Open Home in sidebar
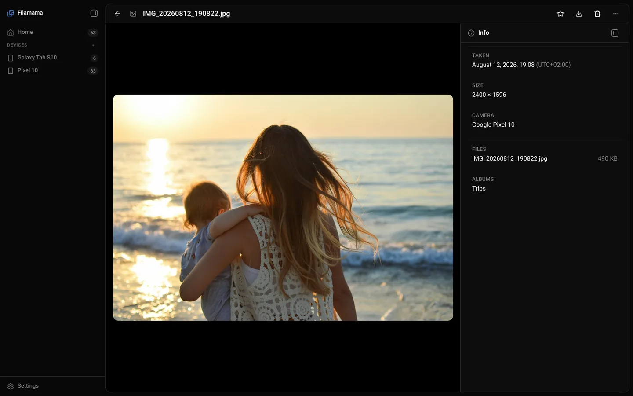 (x=53, y=32)
